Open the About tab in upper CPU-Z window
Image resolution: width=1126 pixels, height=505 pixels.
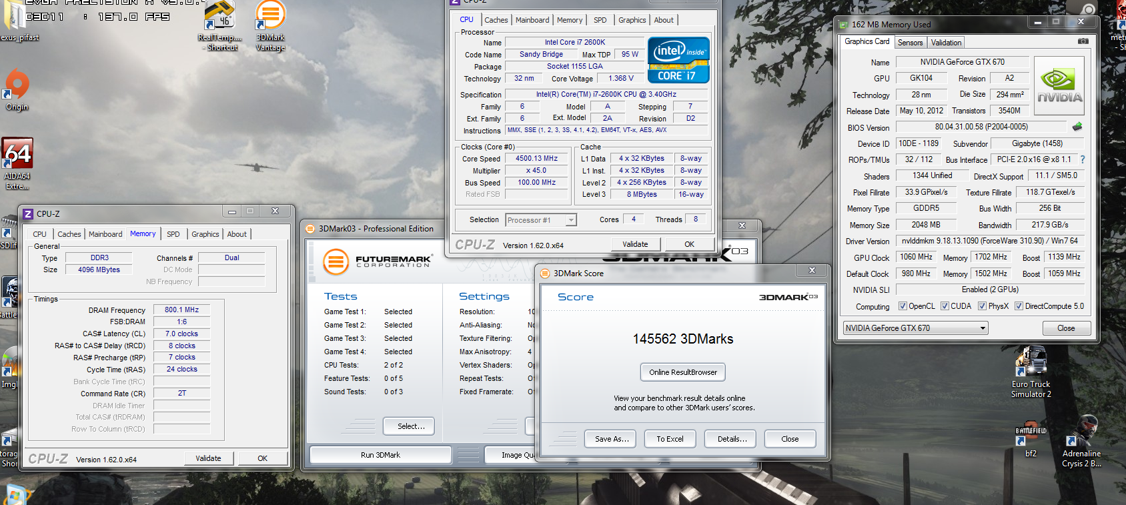664,20
